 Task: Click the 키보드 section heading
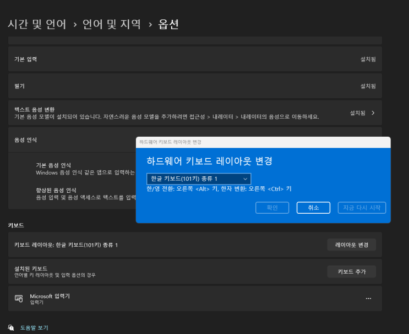(16, 225)
